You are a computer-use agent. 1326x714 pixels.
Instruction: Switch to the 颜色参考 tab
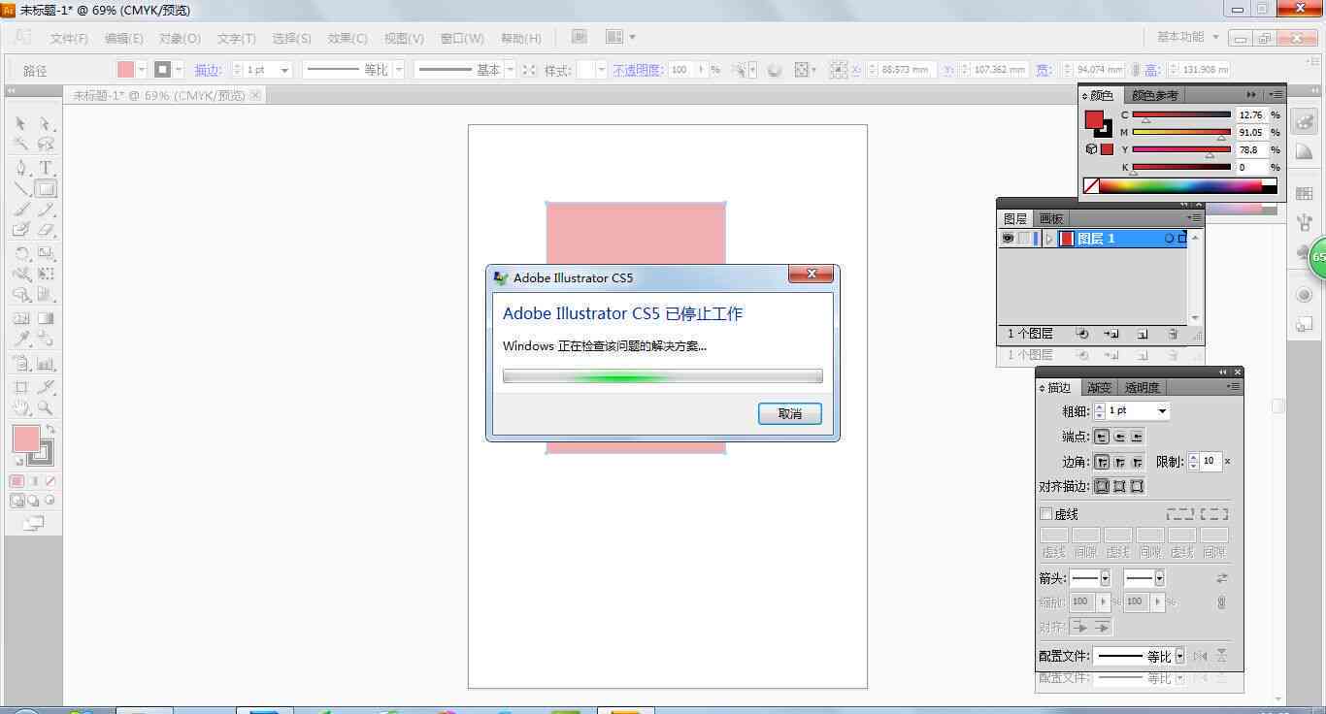point(1154,95)
